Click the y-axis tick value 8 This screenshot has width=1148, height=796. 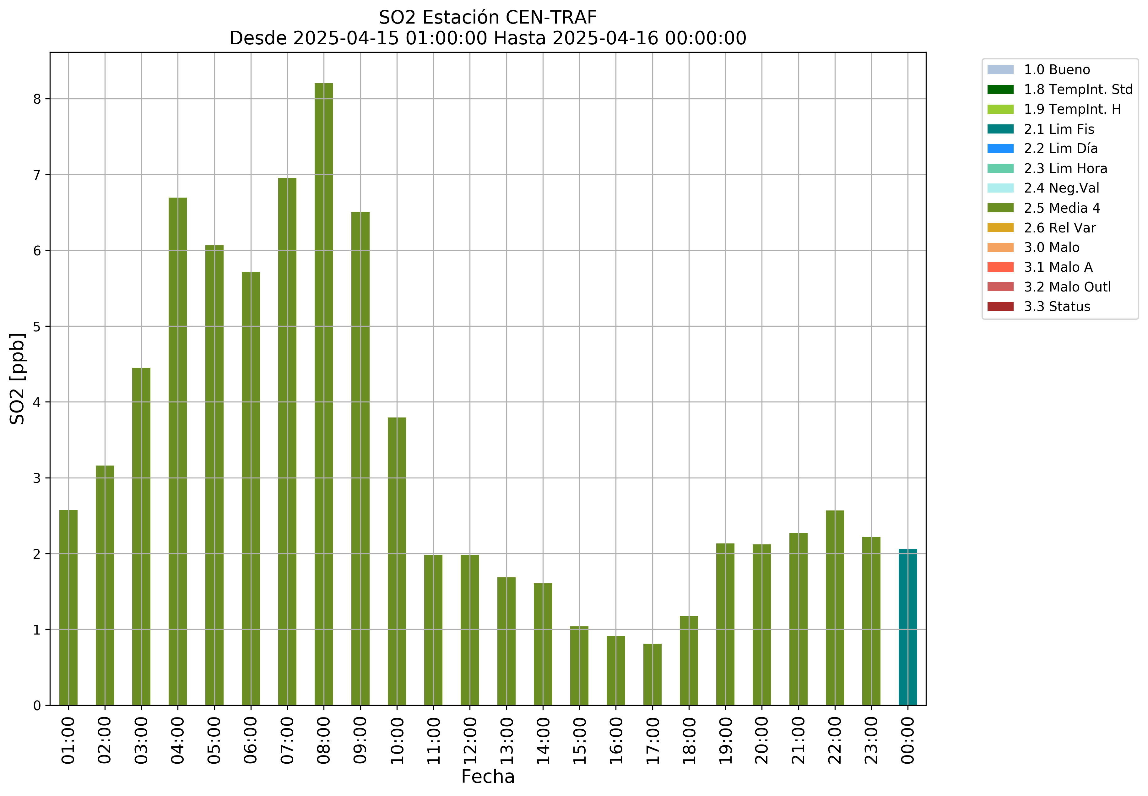pyautogui.click(x=37, y=99)
